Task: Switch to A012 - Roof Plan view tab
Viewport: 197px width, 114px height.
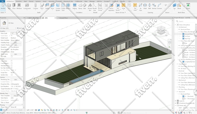Action: [34, 18]
